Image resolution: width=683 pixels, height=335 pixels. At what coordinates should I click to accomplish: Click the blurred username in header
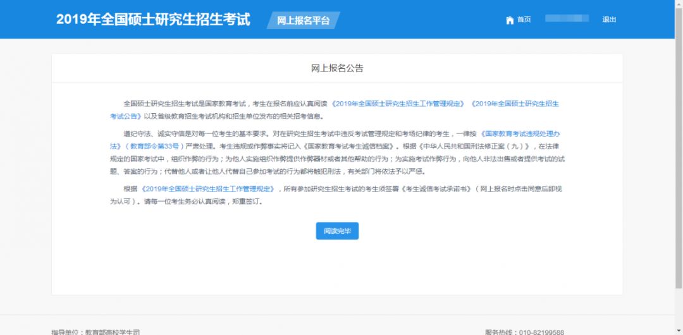coord(567,18)
